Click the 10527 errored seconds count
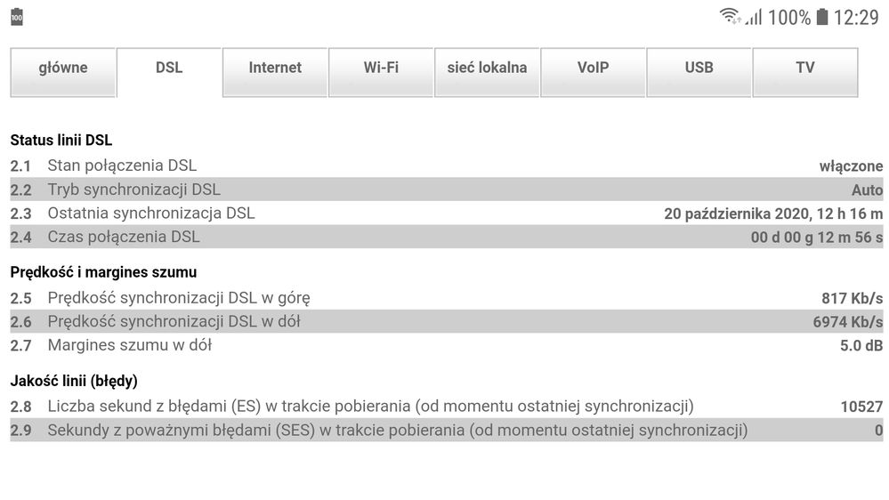Image resolution: width=889 pixels, height=500 pixels. point(861,407)
